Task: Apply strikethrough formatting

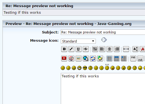Action: 86,49
